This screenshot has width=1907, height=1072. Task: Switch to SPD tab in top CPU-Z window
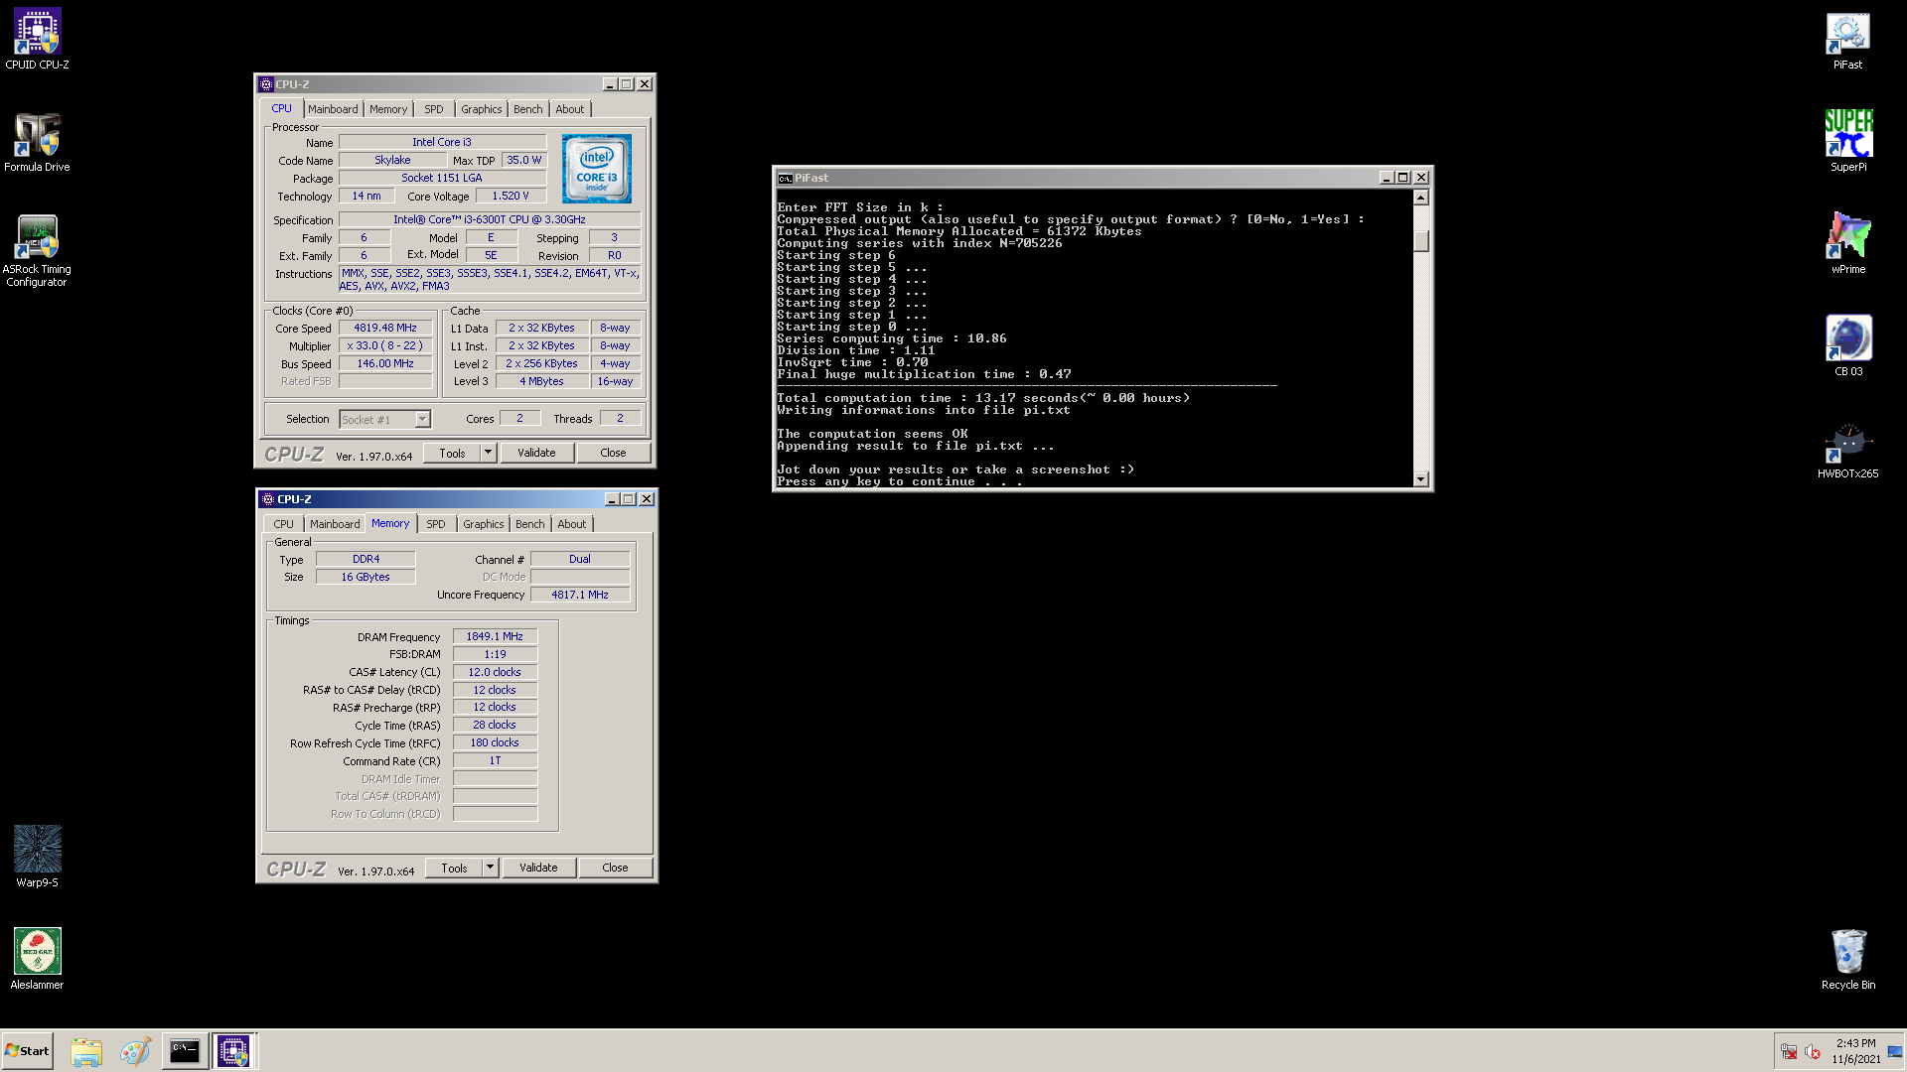coord(434,109)
